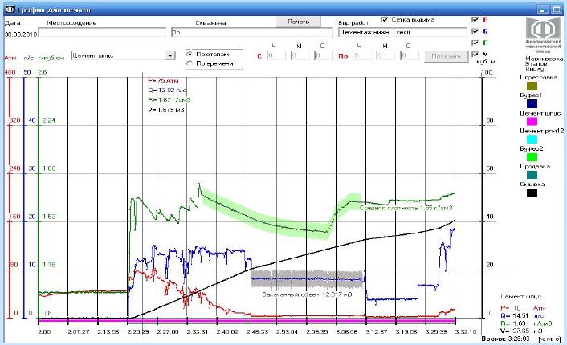Click the 'P= 75 Атм' readout

pos(164,80)
